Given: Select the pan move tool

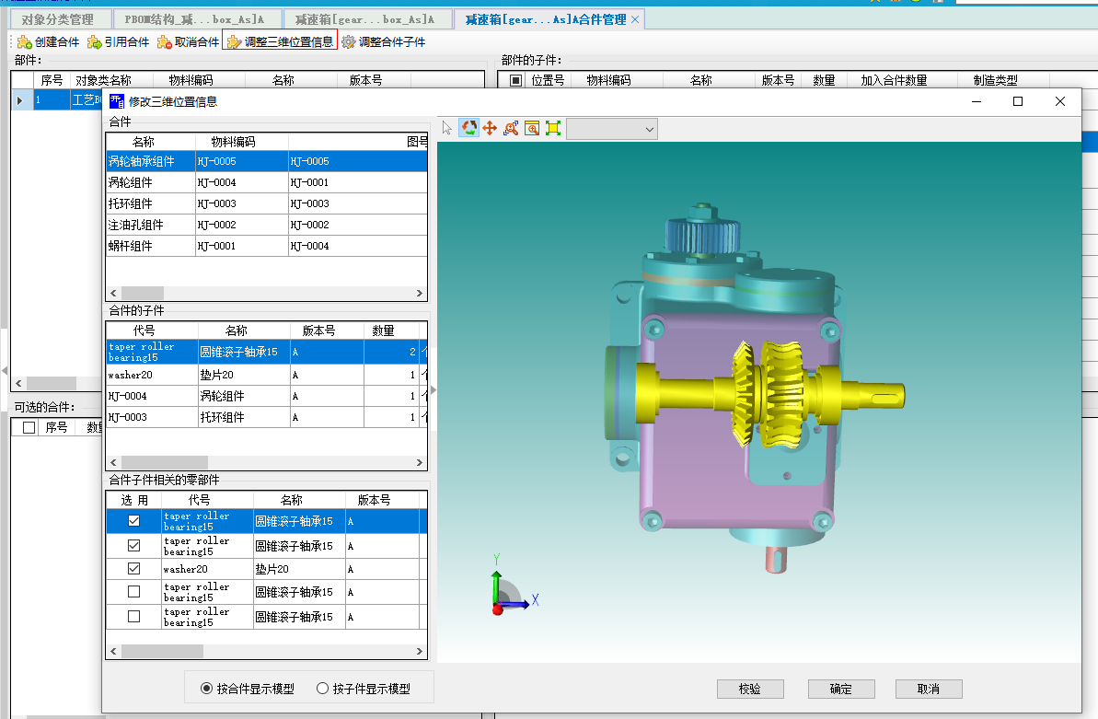Looking at the screenshot, I should [490, 129].
